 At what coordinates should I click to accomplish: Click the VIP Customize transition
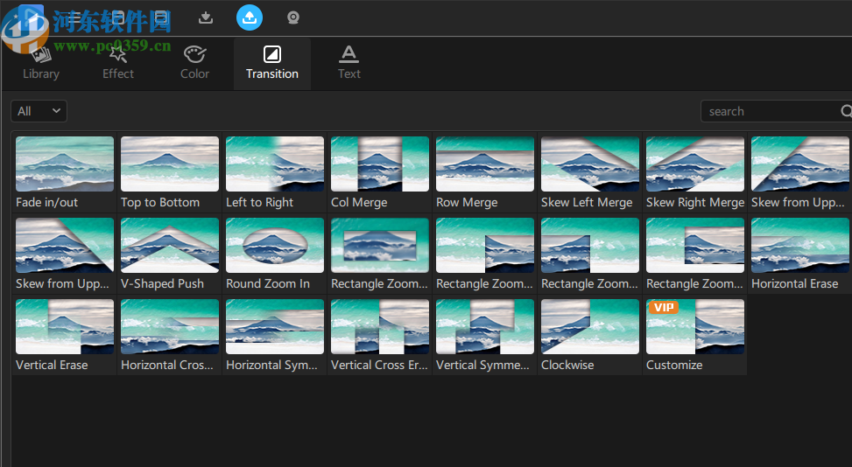pyautogui.click(x=695, y=327)
